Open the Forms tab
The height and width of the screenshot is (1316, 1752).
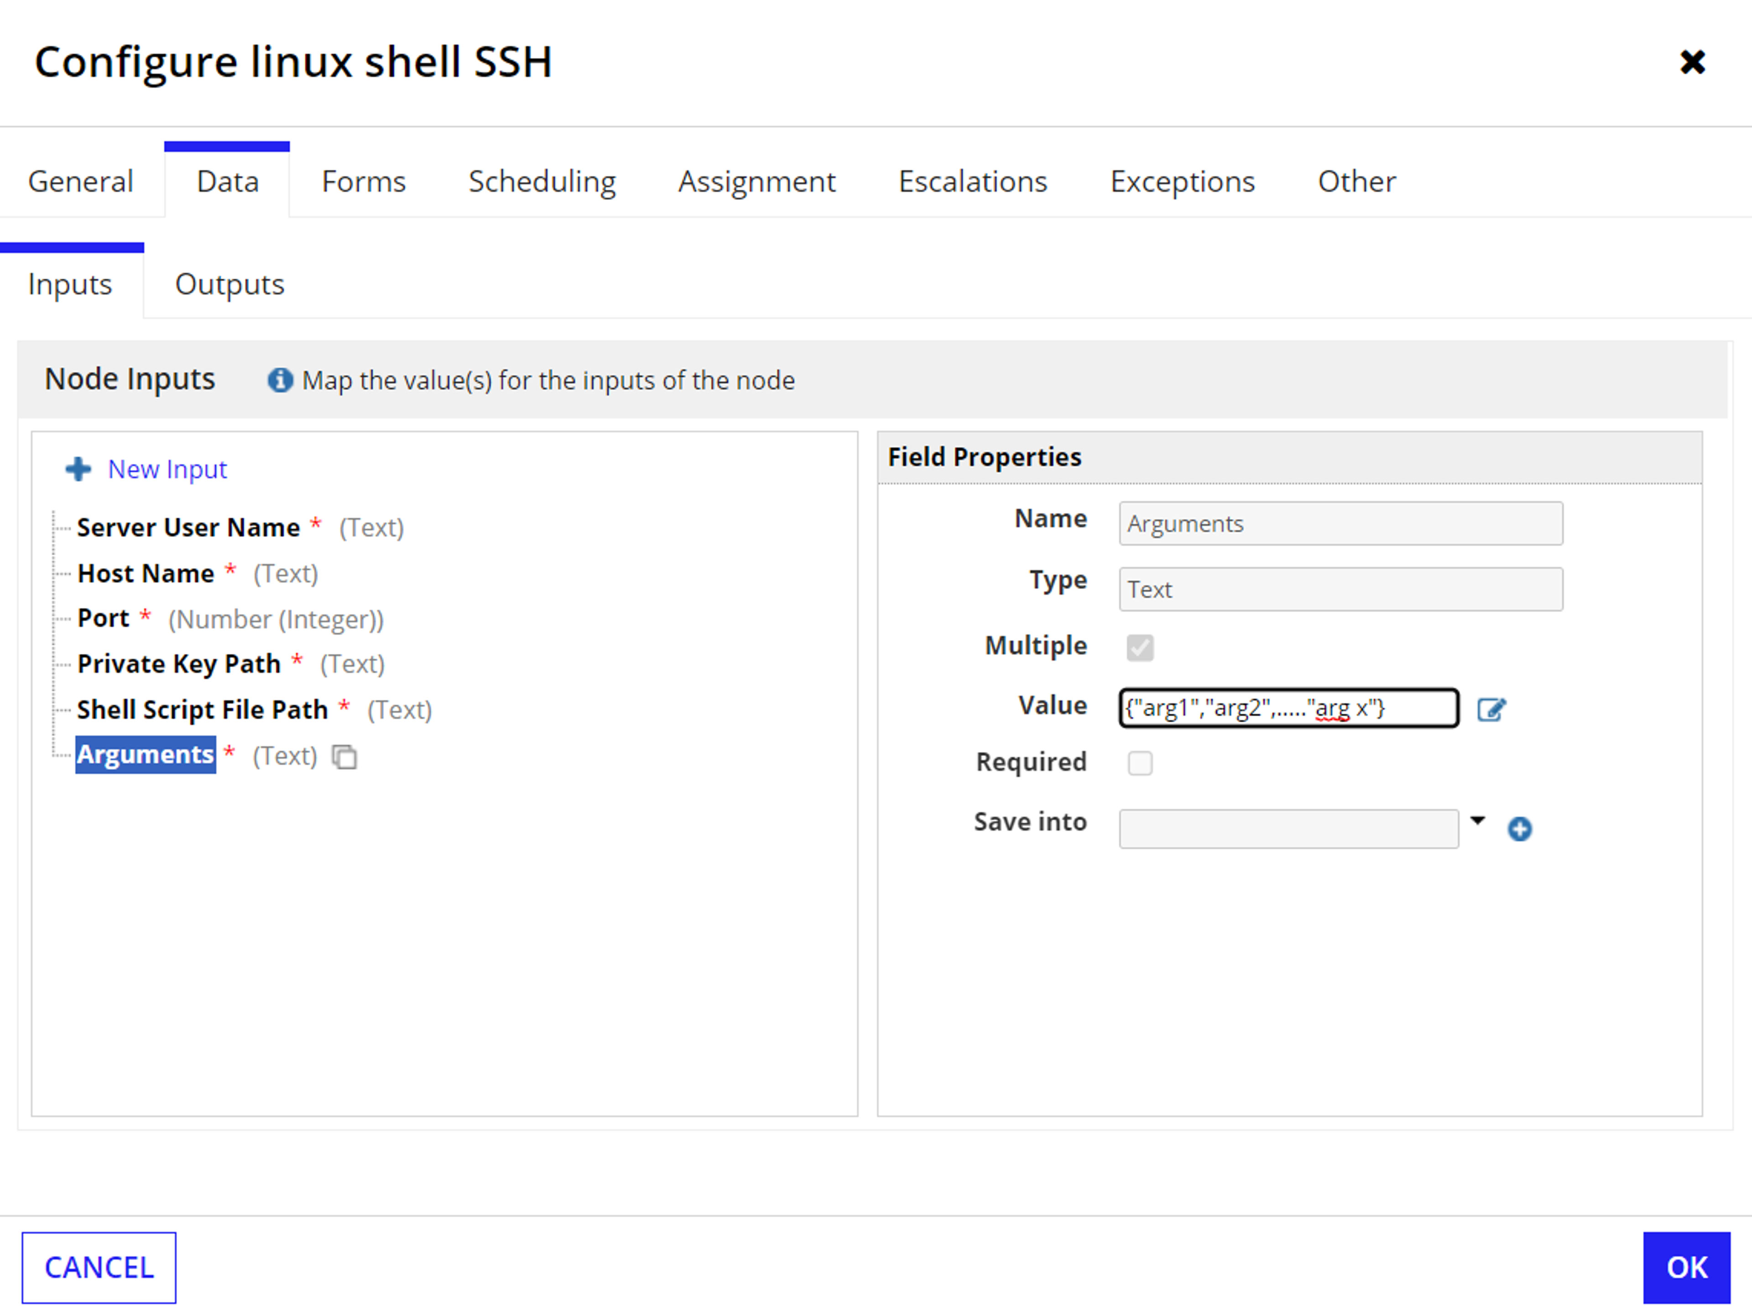[x=364, y=181]
